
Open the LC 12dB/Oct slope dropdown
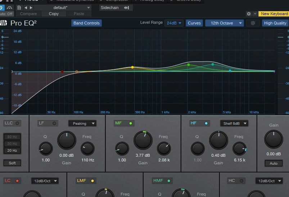[45, 181]
